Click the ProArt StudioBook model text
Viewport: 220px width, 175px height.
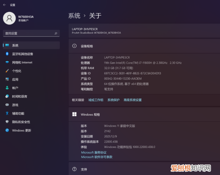pyautogui.click(x=96, y=33)
